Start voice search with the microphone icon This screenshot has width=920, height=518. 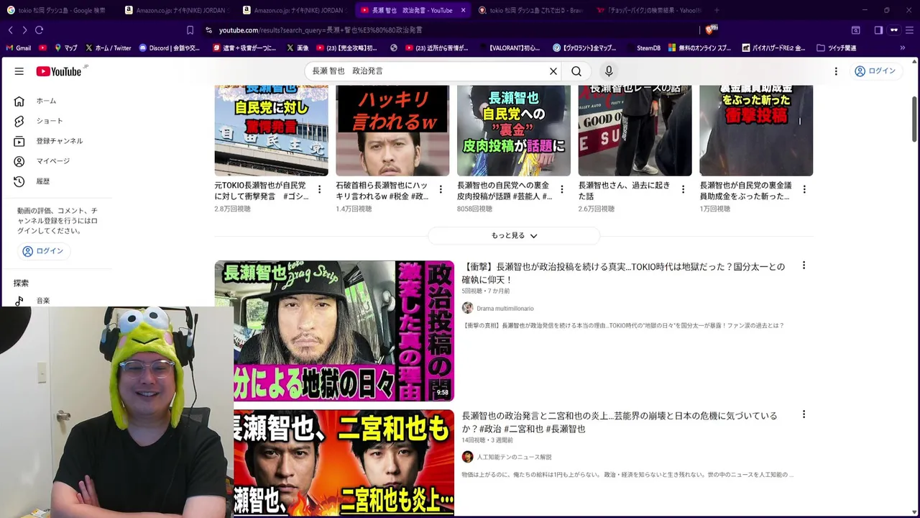[609, 71]
